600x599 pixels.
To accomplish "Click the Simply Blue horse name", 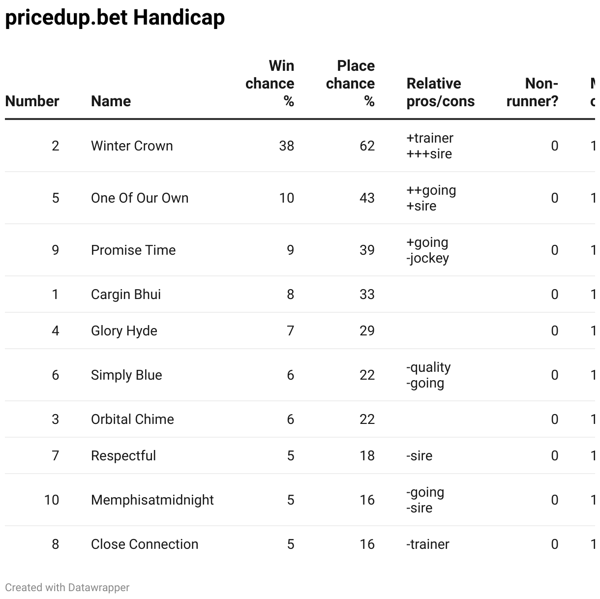I will coord(126,375).
